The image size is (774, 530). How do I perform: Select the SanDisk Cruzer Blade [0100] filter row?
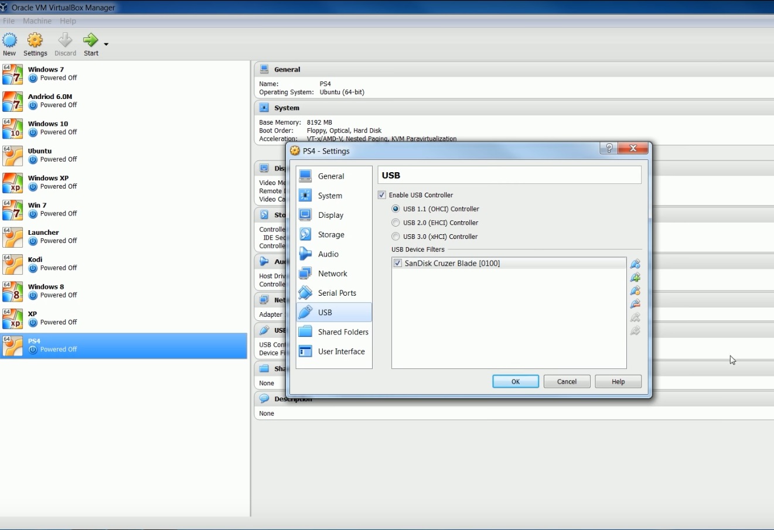pos(509,264)
